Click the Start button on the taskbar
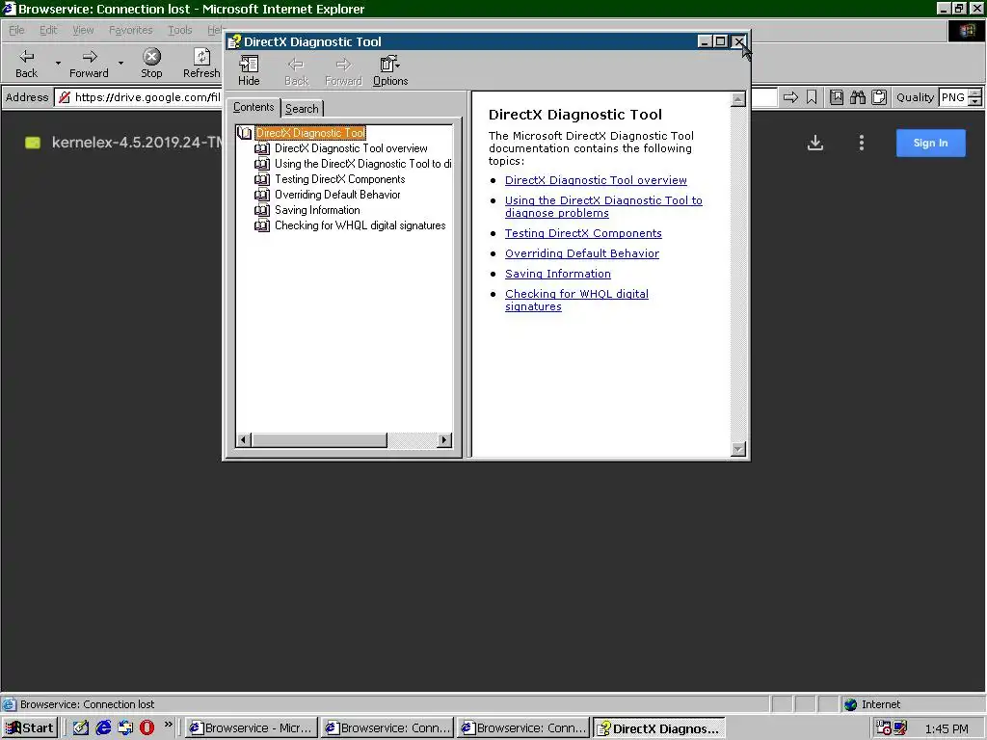This screenshot has width=987, height=740. point(30,728)
